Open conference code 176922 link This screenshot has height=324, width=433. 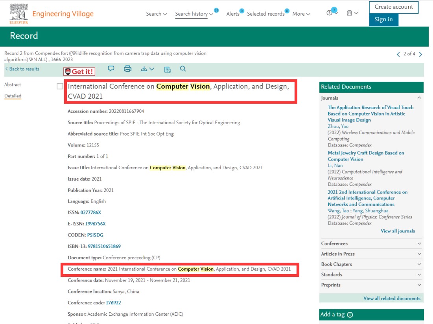tap(114, 302)
